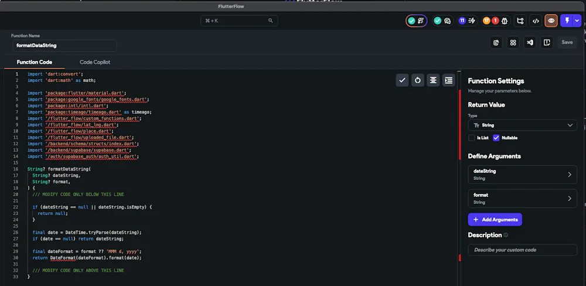Viewport: 586px width, 286px height.
Task: Check the Is List checkbox
Action: click(x=472, y=138)
